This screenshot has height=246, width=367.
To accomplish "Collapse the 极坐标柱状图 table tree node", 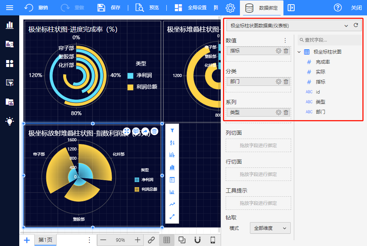I will (299, 52).
